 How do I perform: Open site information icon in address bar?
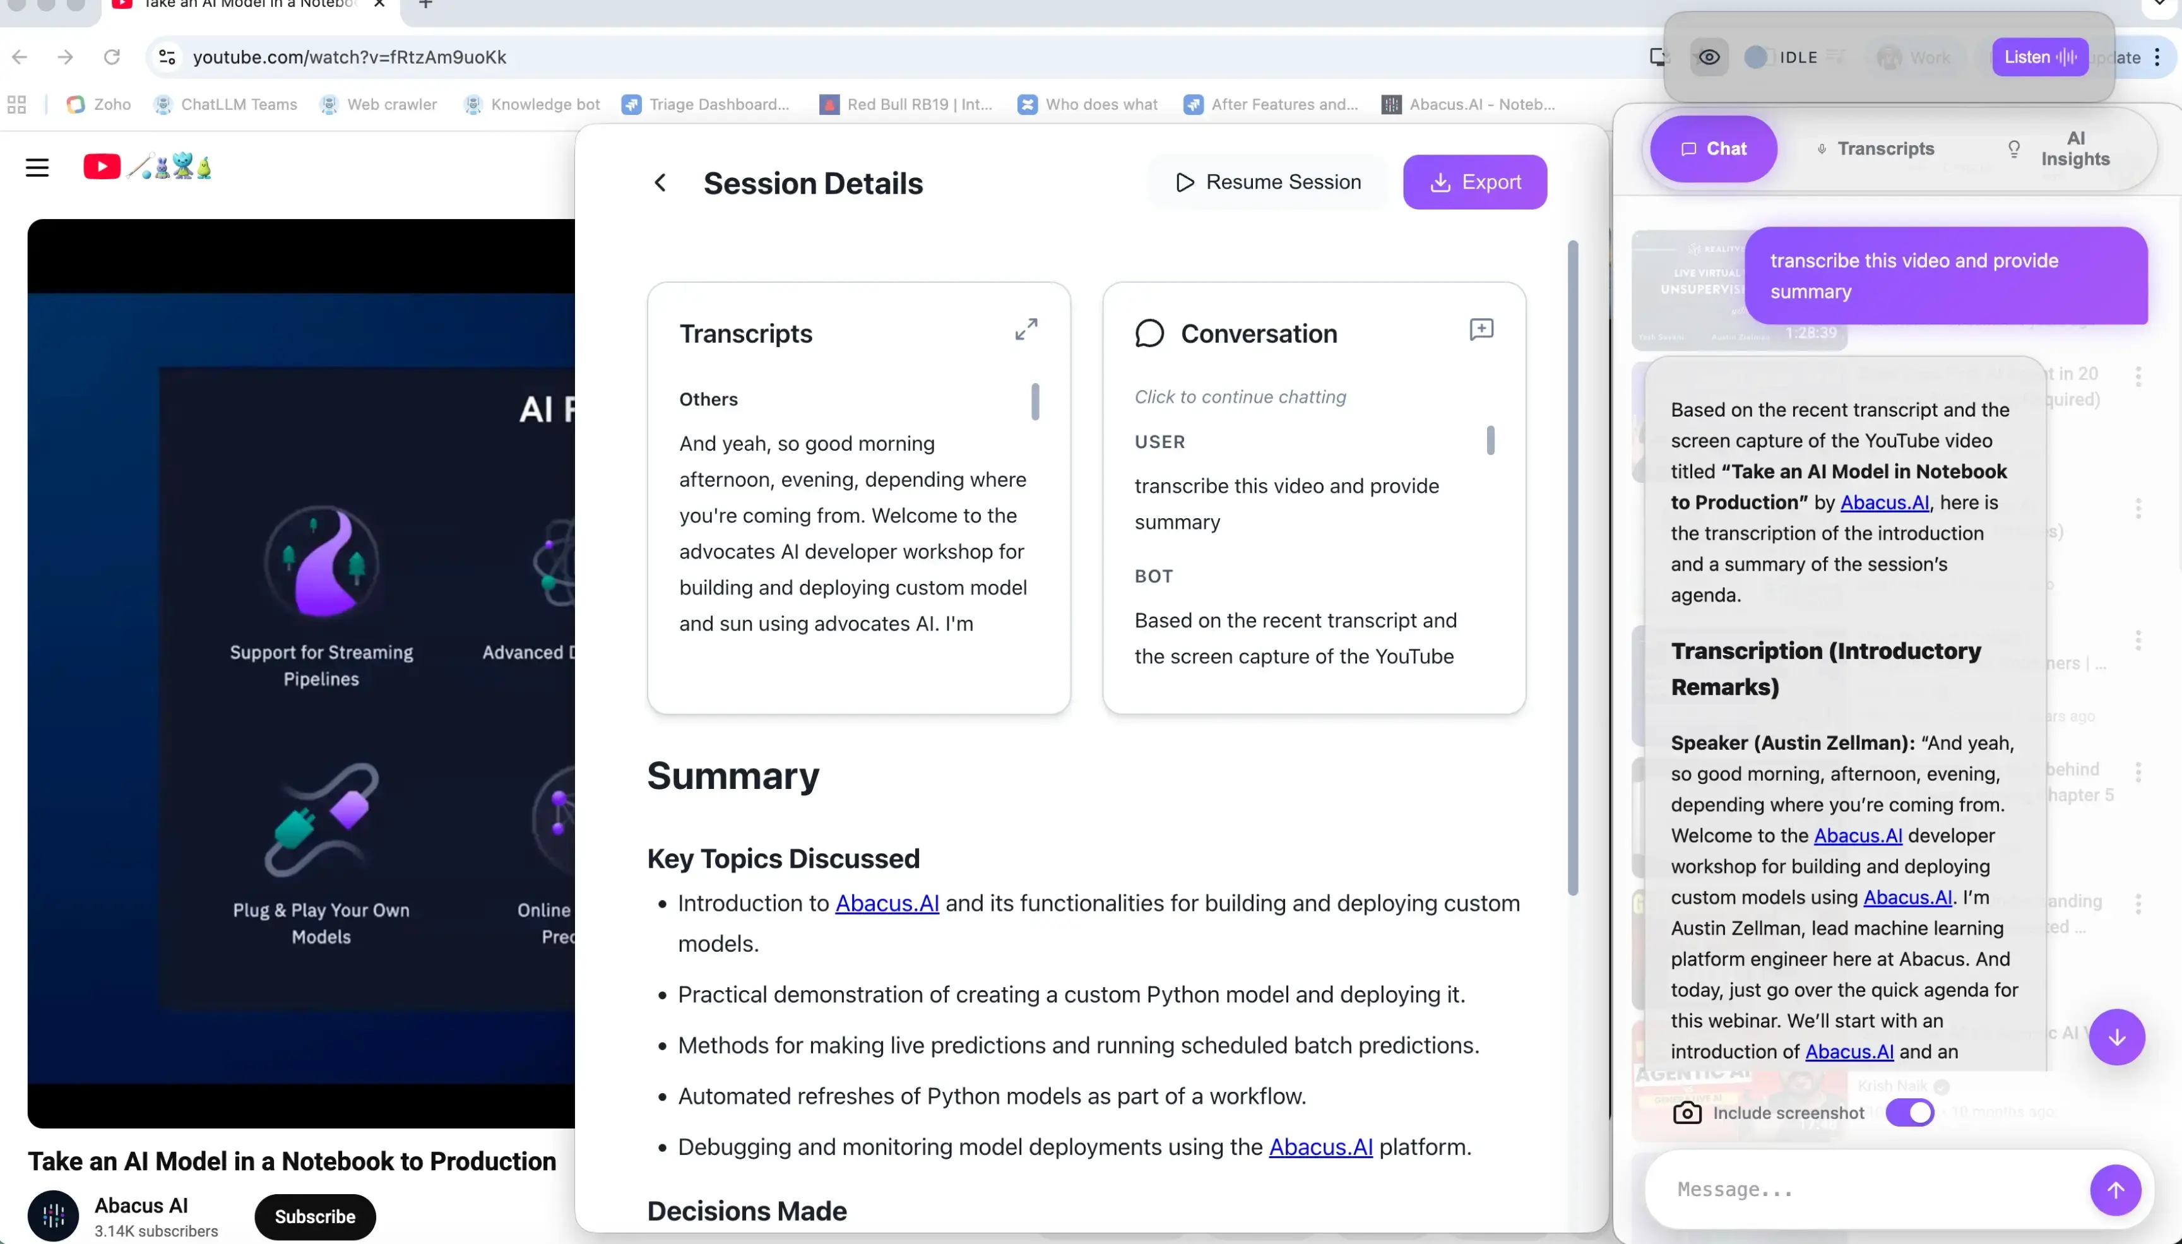167,57
